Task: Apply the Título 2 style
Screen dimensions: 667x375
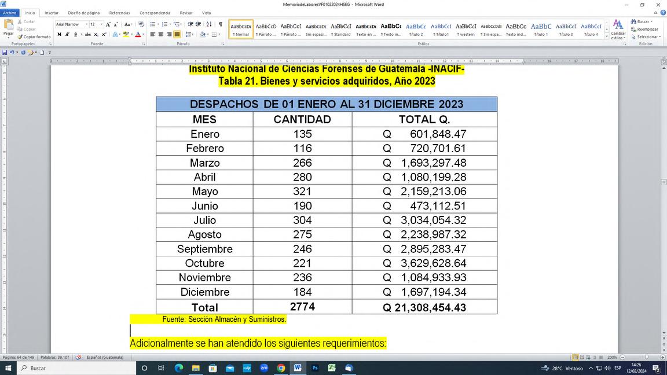Action: (x=416, y=30)
